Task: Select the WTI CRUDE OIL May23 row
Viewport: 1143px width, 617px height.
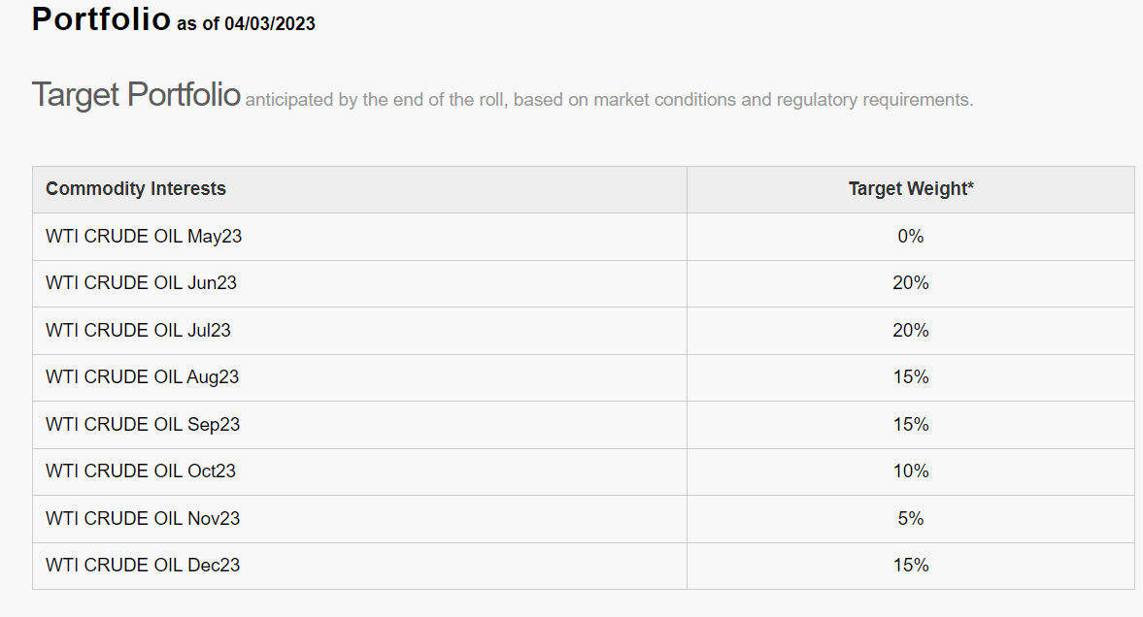Action: point(144,237)
